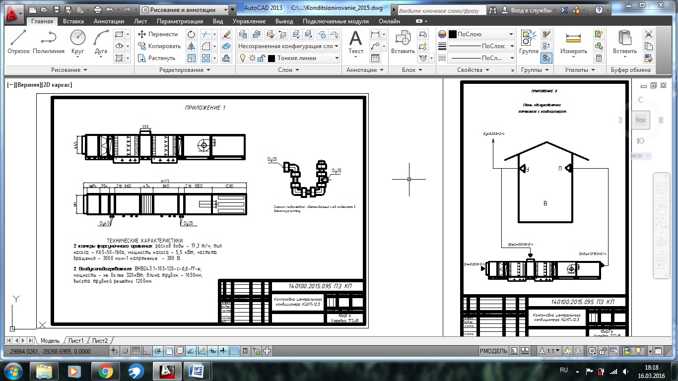Click the Erase tool icon
The width and height of the screenshot is (678, 381).
pyautogui.click(x=226, y=34)
